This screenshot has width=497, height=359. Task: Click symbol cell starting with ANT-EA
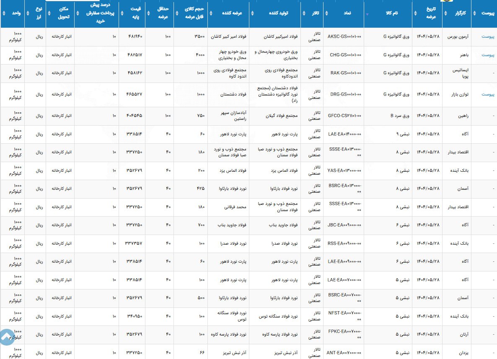(344, 353)
